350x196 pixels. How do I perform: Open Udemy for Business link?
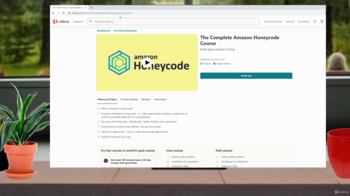(273, 22)
